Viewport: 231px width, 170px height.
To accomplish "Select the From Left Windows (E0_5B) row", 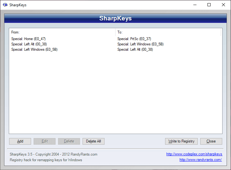I will pos(34,49).
